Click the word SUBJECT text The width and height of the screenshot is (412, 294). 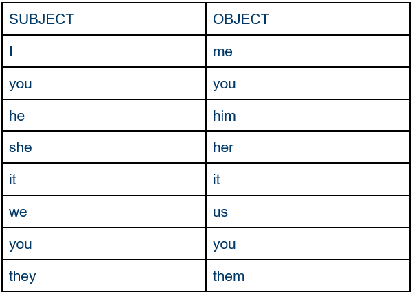[x=41, y=19]
